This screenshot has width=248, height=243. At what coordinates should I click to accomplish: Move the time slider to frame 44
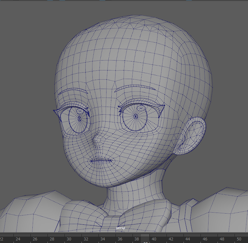188,239
